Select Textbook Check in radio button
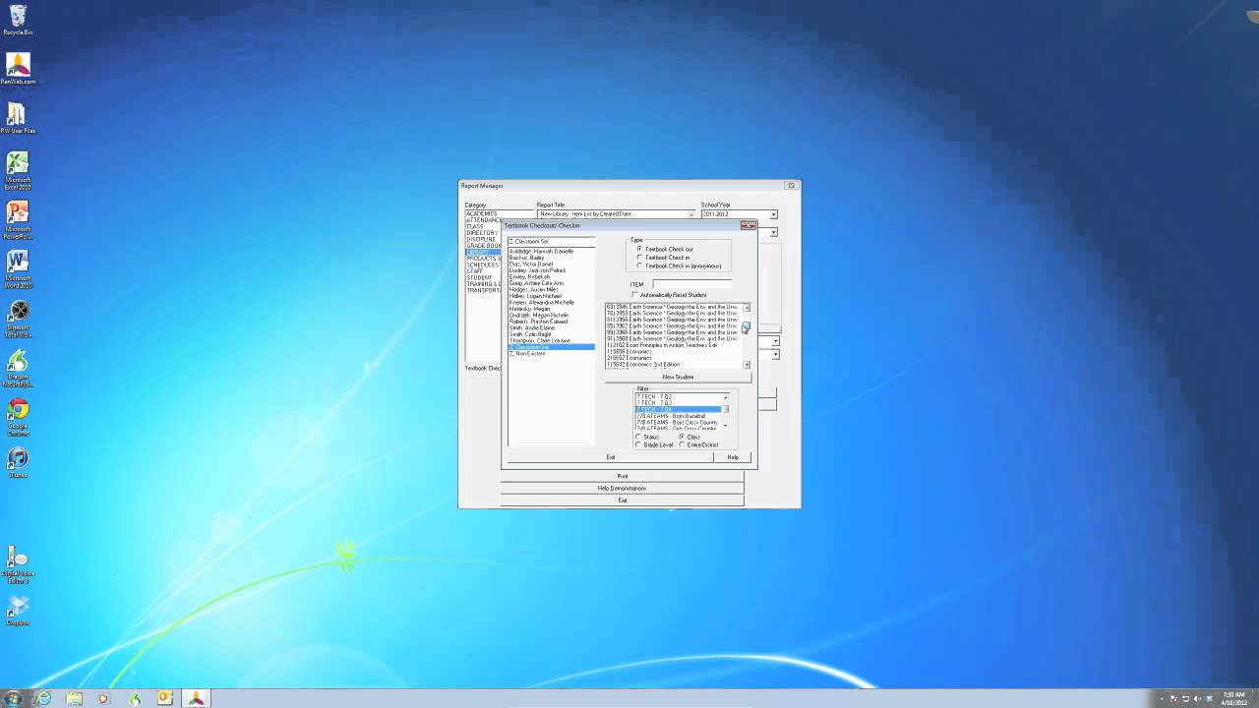 pos(639,258)
